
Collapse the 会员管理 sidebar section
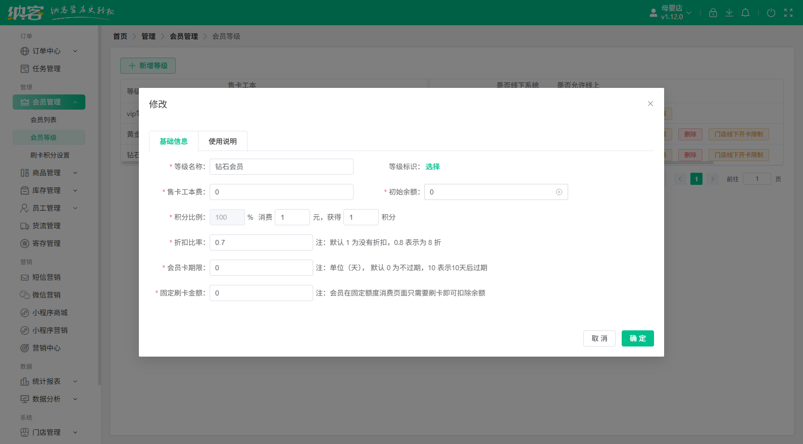(x=48, y=102)
